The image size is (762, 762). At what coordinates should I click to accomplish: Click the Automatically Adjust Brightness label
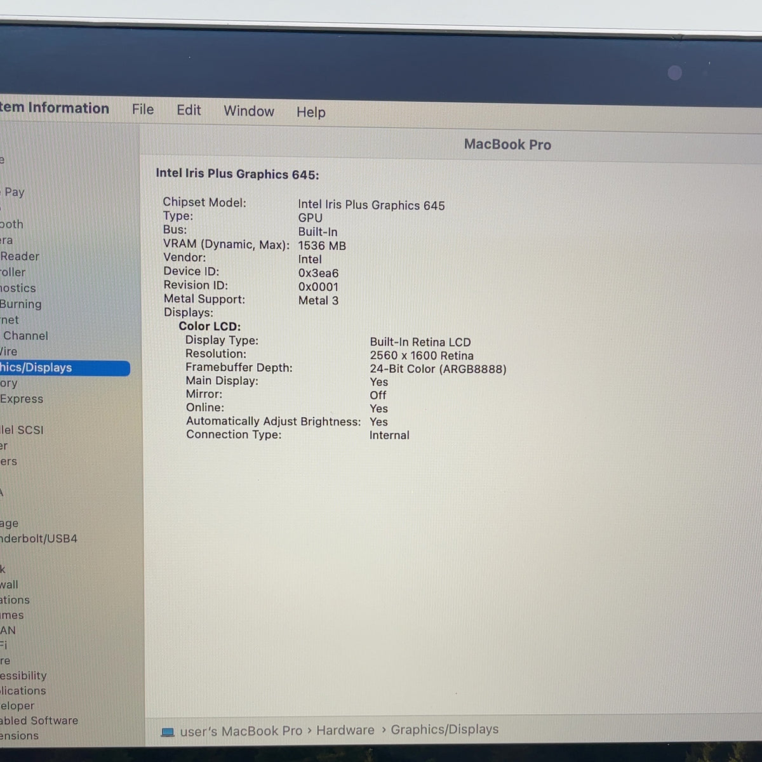tap(274, 422)
